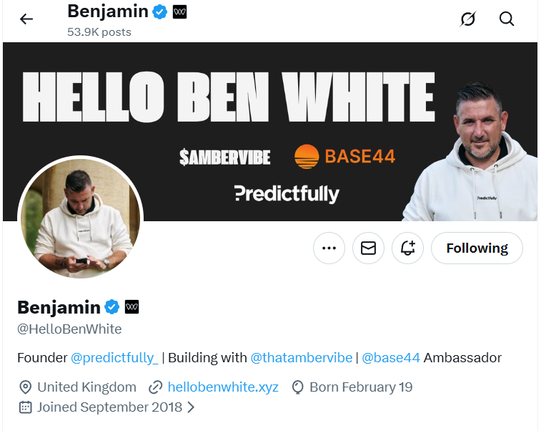This screenshot has height=431, width=541.
Task: Open the @base44 mention link
Action: tap(391, 357)
